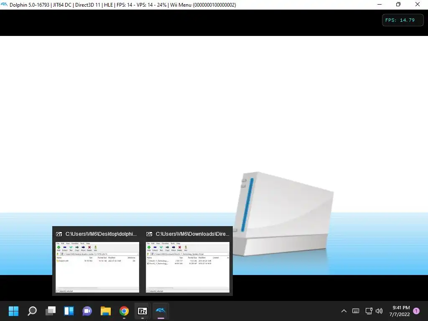Screen dimensions: 428x321
Task: Click the FPS: 14.79 overlay
Action: (x=403, y=20)
